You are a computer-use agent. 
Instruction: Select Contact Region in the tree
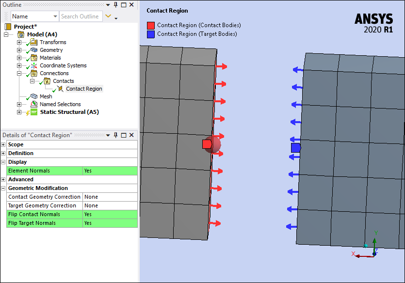pos(84,89)
